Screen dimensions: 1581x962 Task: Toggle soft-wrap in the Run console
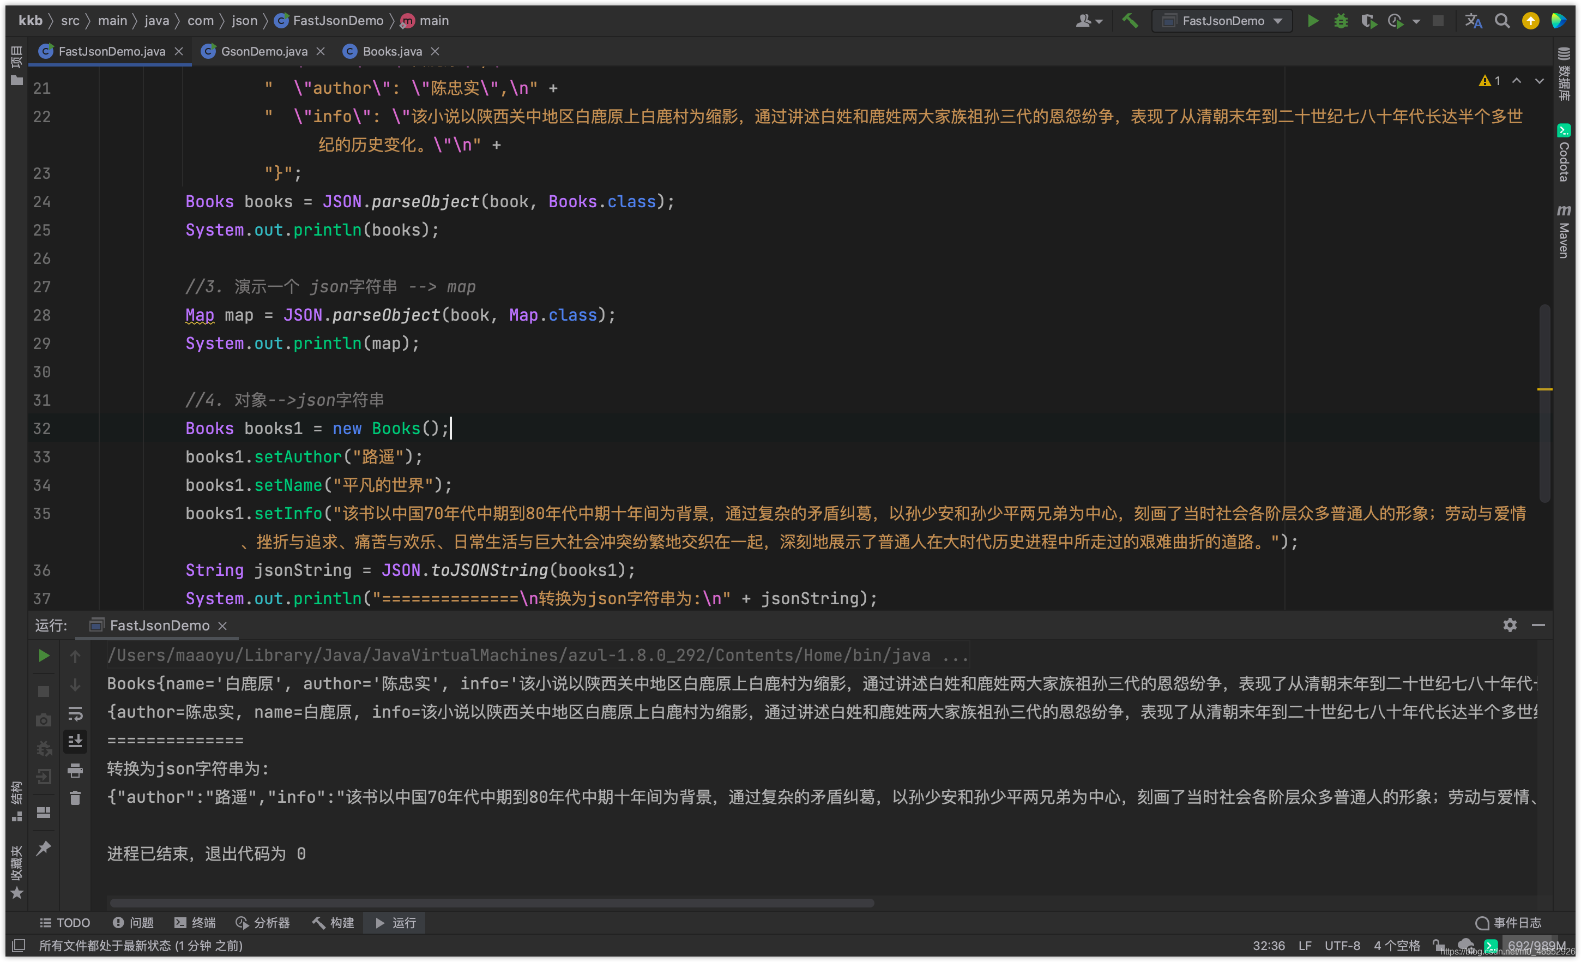tap(75, 714)
